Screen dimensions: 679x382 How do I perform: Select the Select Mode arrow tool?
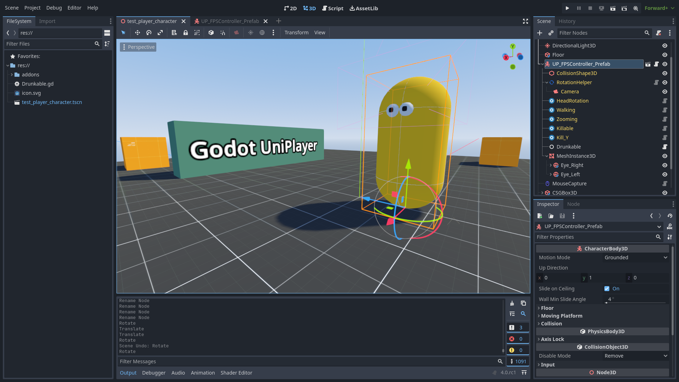tap(123, 33)
